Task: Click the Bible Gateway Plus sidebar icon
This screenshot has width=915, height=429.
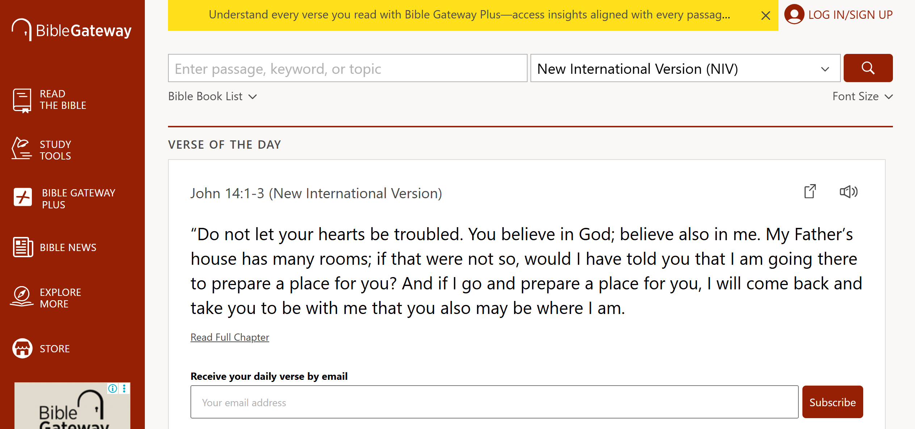Action: point(23,197)
